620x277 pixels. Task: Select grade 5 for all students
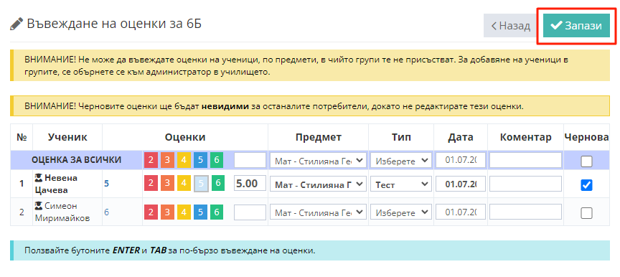(200, 161)
